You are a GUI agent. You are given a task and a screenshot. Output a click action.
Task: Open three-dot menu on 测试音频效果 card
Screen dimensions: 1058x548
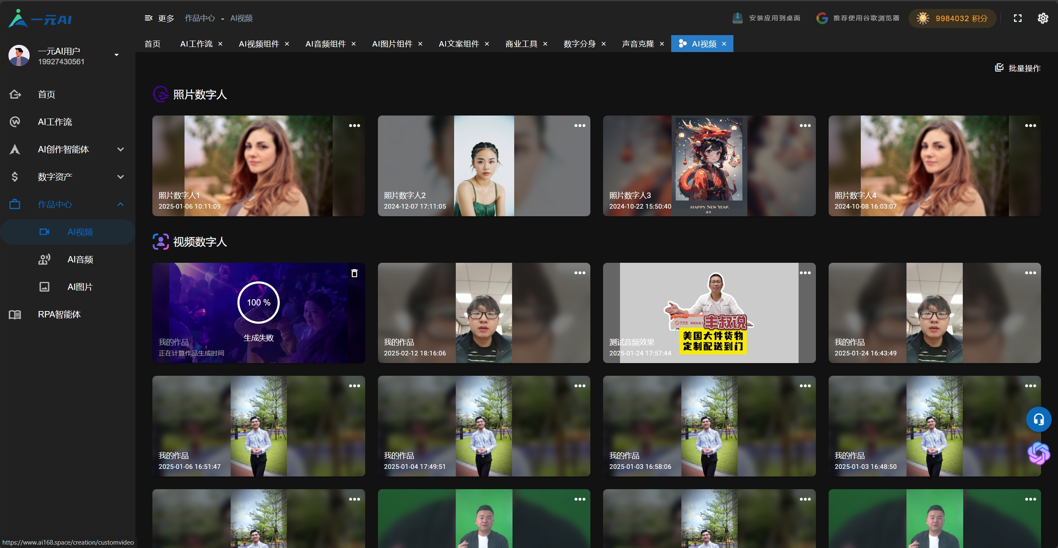[x=805, y=273]
